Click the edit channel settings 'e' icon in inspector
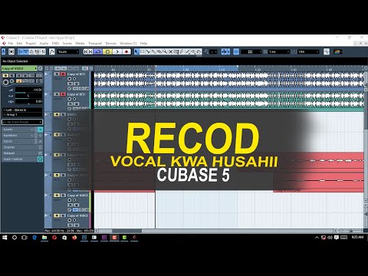This screenshot has height=276, width=368. point(40,68)
